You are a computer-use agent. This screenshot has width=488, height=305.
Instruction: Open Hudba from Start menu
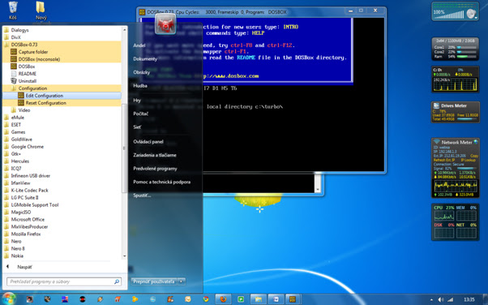point(140,86)
